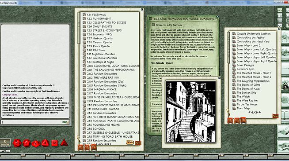
Task: Open the 'Picture: Up to the Tea House' link
Action: coord(169,25)
